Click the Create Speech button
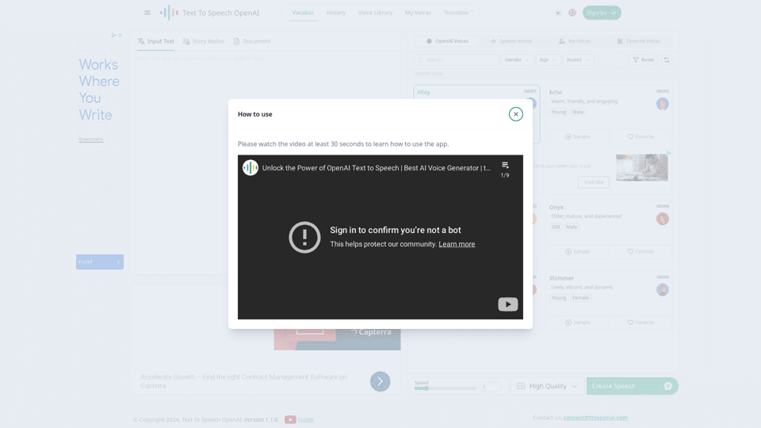The image size is (761, 428). pos(632,386)
